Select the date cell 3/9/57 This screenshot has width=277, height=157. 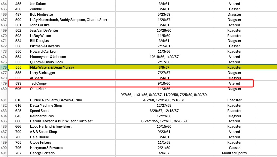164,67
